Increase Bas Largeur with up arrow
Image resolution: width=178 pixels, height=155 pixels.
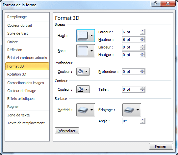click(x=142, y=46)
